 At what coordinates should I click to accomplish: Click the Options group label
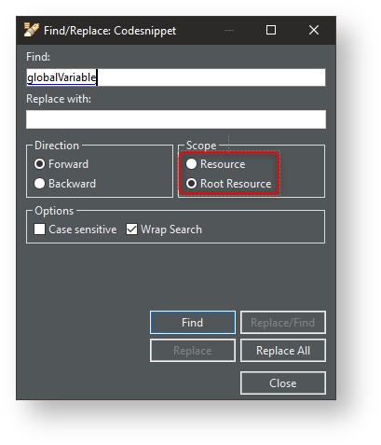(54, 211)
